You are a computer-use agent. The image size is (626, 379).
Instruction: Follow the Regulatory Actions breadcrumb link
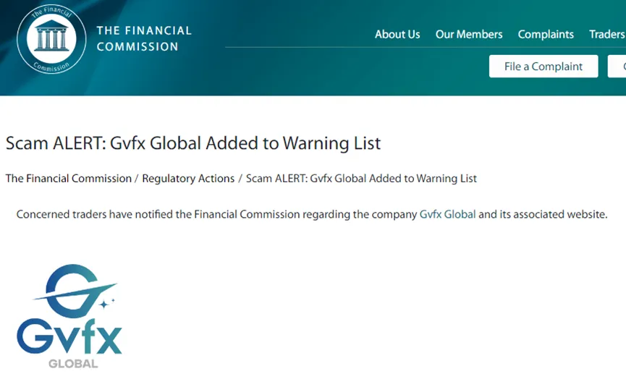(x=188, y=179)
